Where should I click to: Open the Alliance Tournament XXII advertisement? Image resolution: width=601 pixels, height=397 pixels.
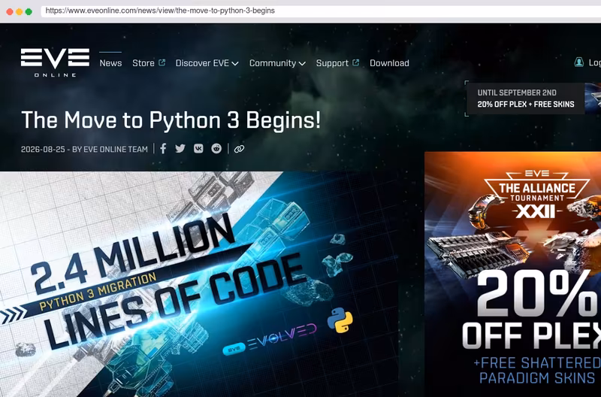[x=512, y=274]
